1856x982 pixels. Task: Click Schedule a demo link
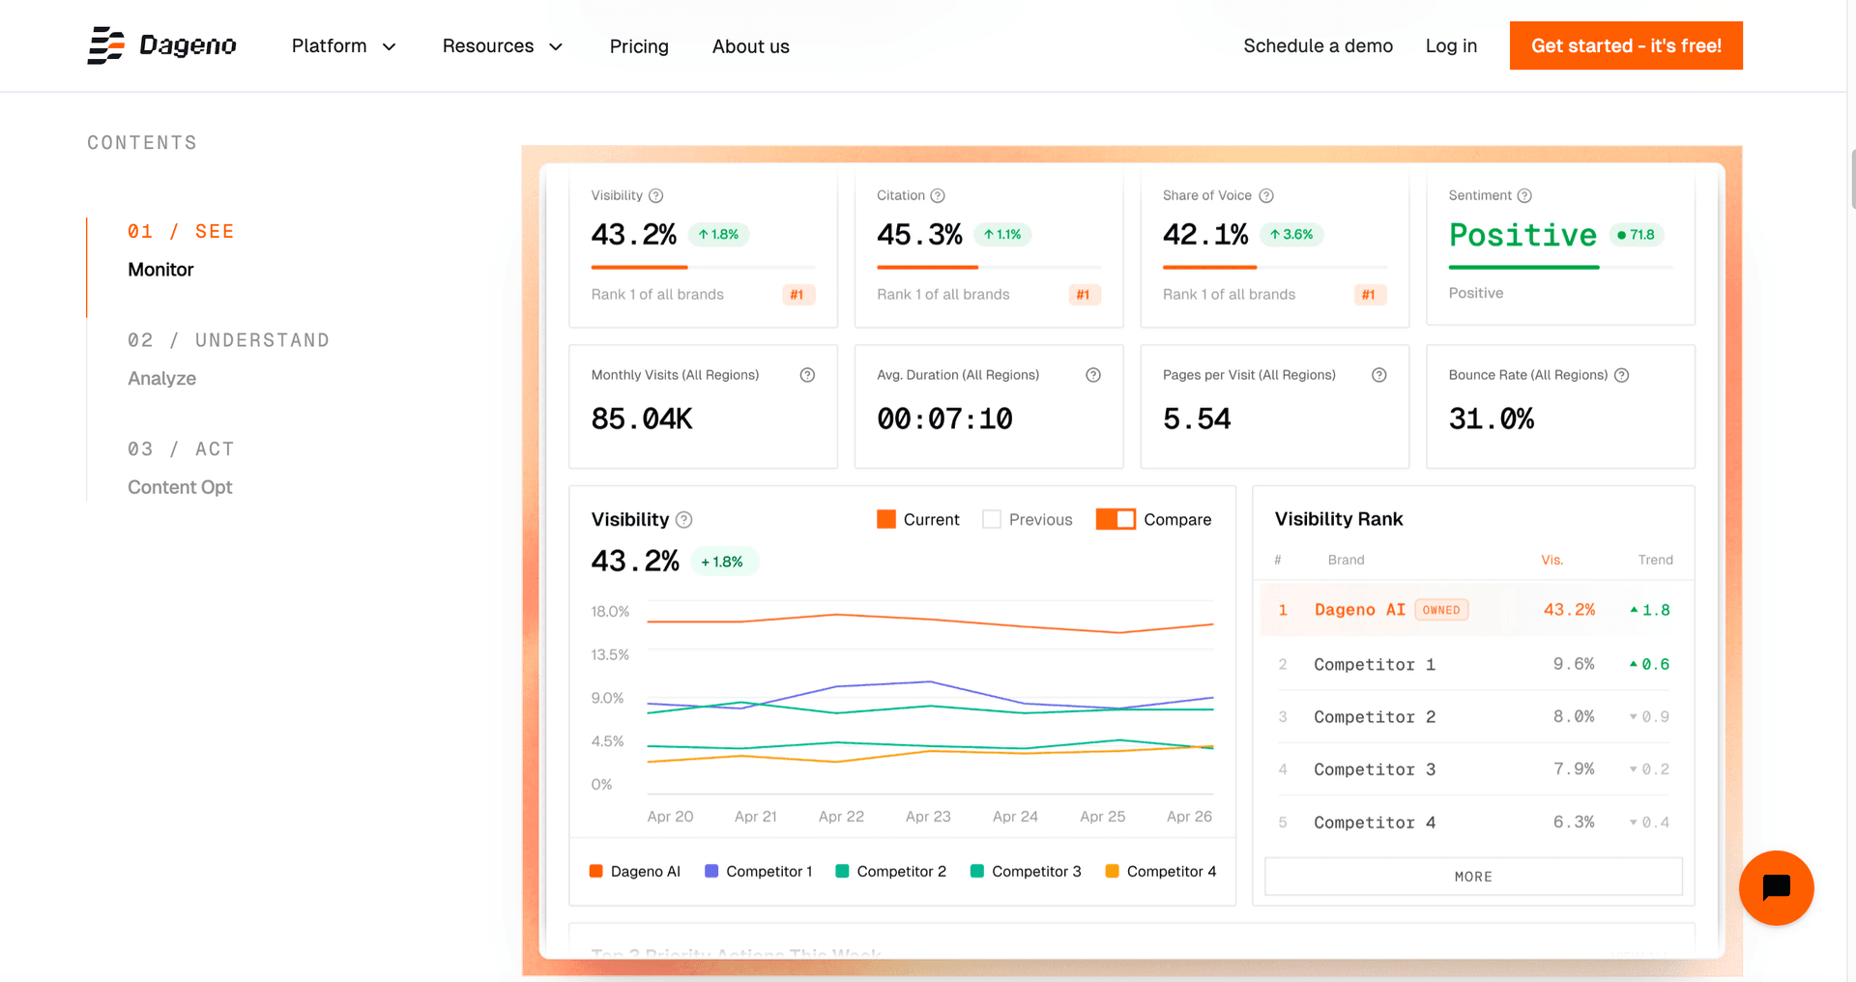click(x=1318, y=45)
